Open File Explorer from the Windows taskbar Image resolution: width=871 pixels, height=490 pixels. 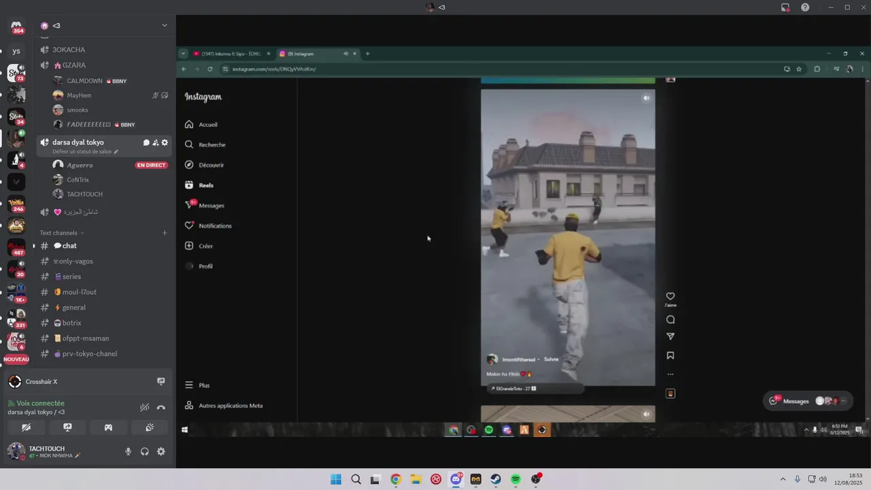click(x=416, y=479)
